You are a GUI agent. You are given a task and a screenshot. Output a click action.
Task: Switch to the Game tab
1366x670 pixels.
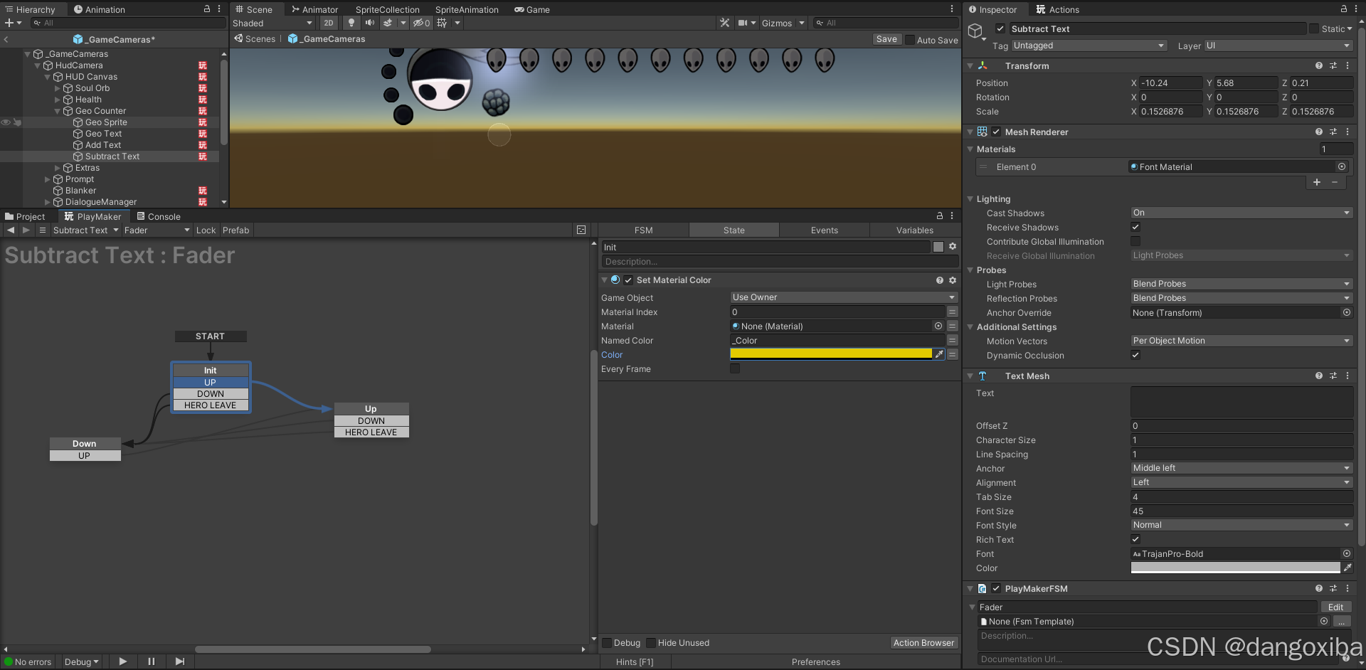pos(532,9)
